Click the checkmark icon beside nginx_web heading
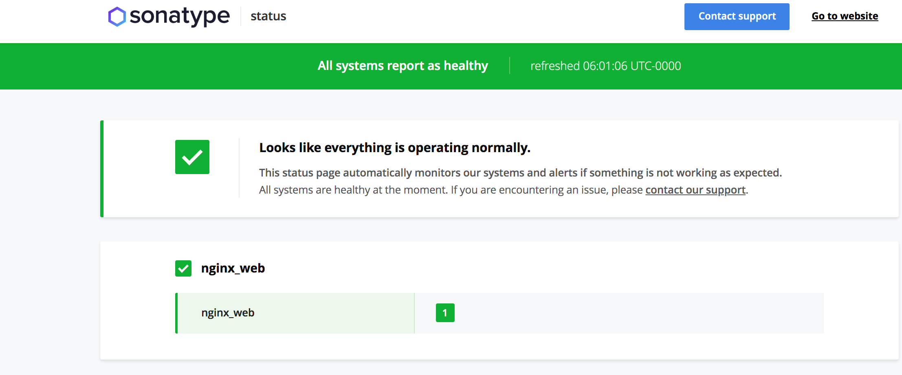Image resolution: width=902 pixels, height=375 pixels. coord(183,268)
